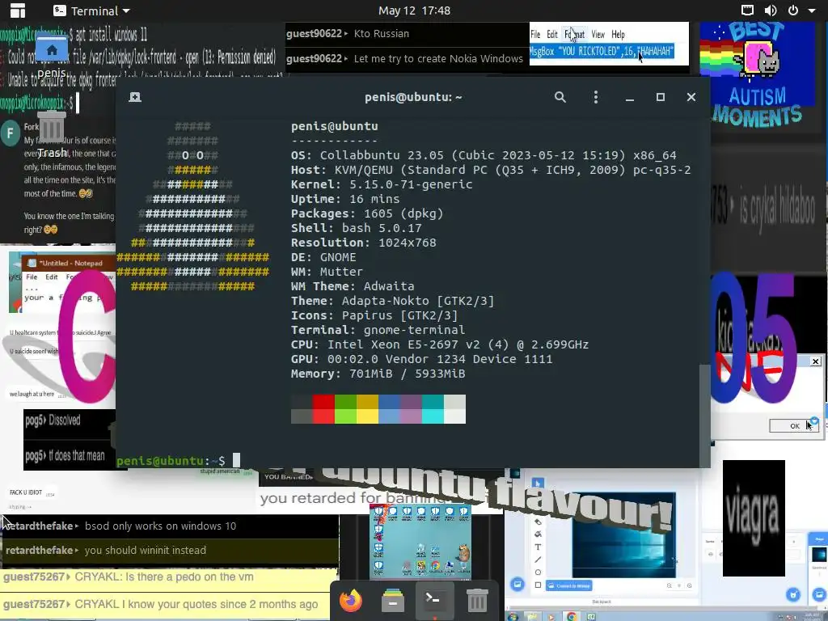Click the upper-row red block in the neofetch palette
The width and height of the screenshot is (828, 621).
click(x=323, y=402)
